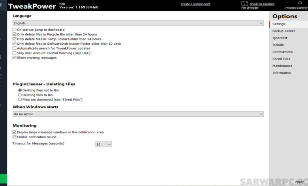The width and height of the screenshot is (308, 186).
Task: Open Process Explorer link
Action: [x=297, y=8]
